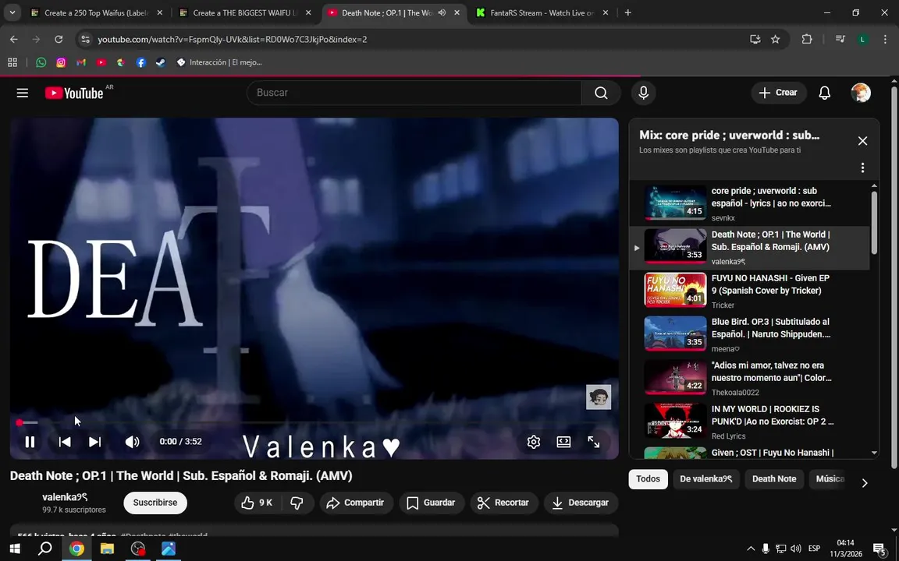Expand the browser tab search dropdown
This screenshot has height=561, width=899.
click(12, 12)
